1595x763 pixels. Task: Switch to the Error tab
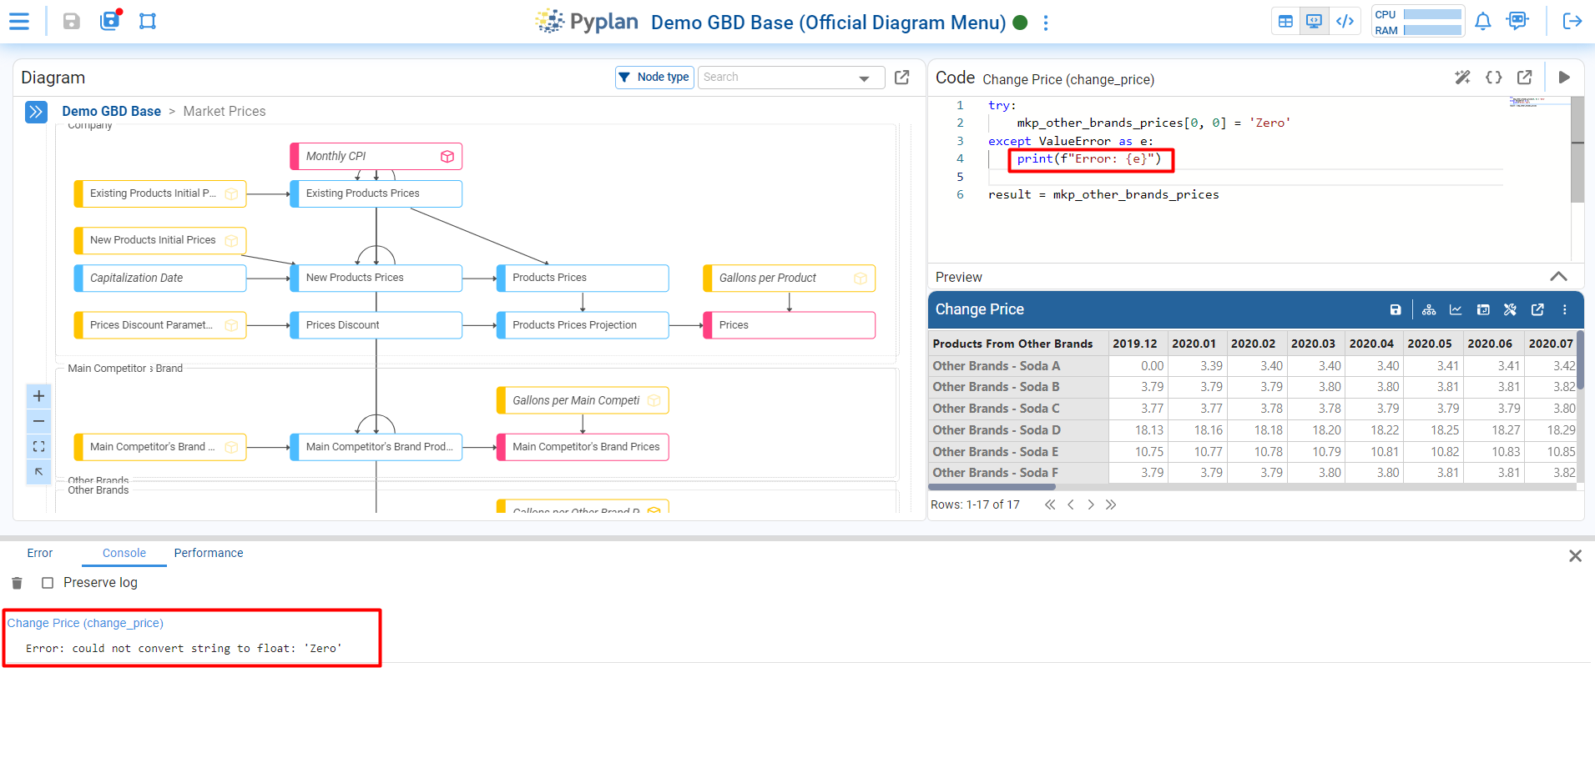pos(39,553)
